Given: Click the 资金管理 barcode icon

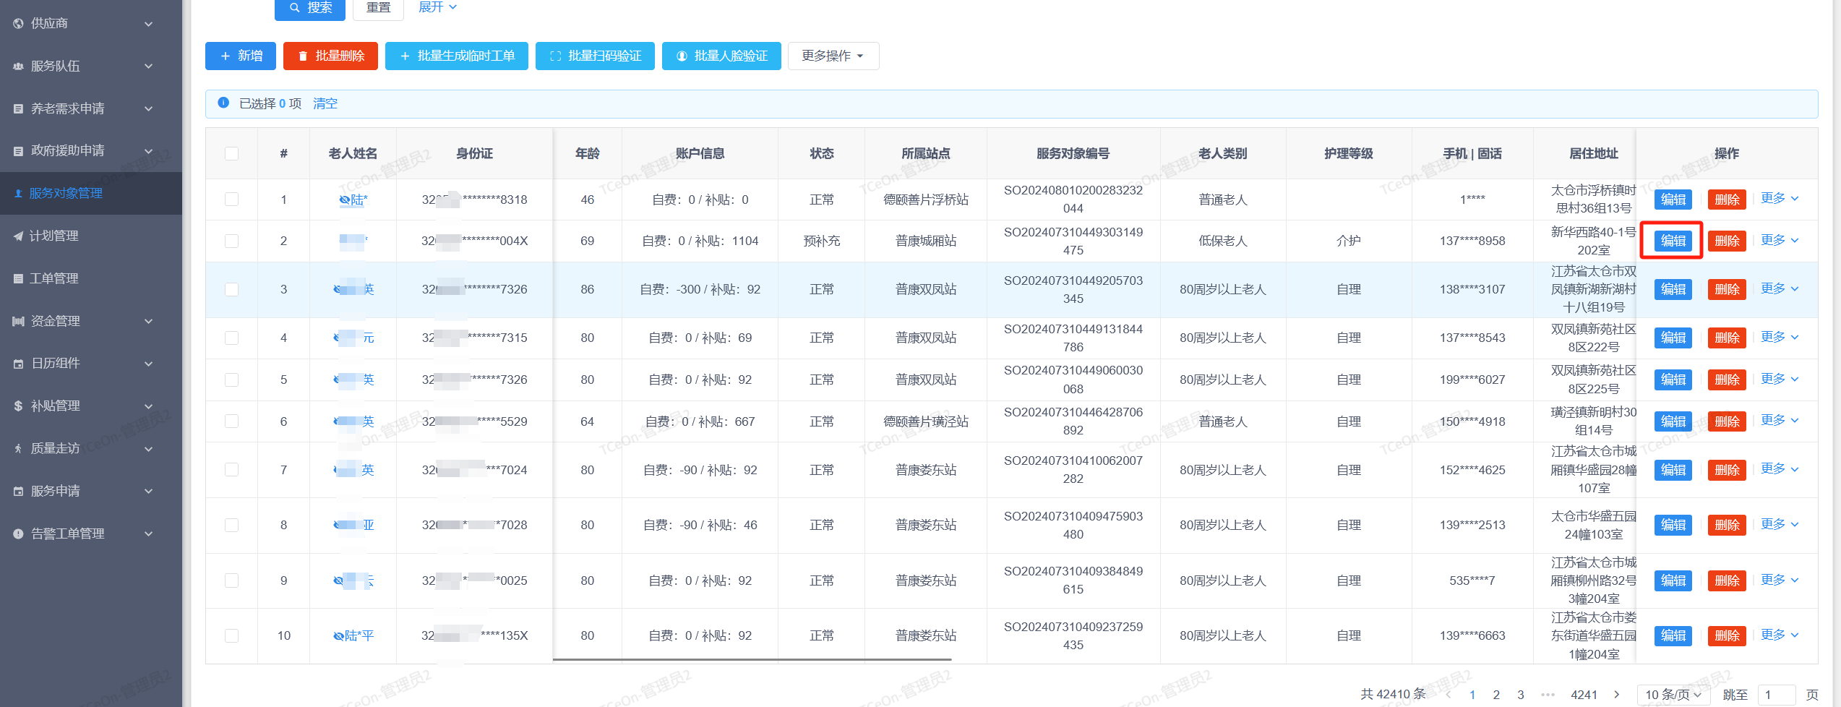Looking at the screenshot, I should 18,321.
